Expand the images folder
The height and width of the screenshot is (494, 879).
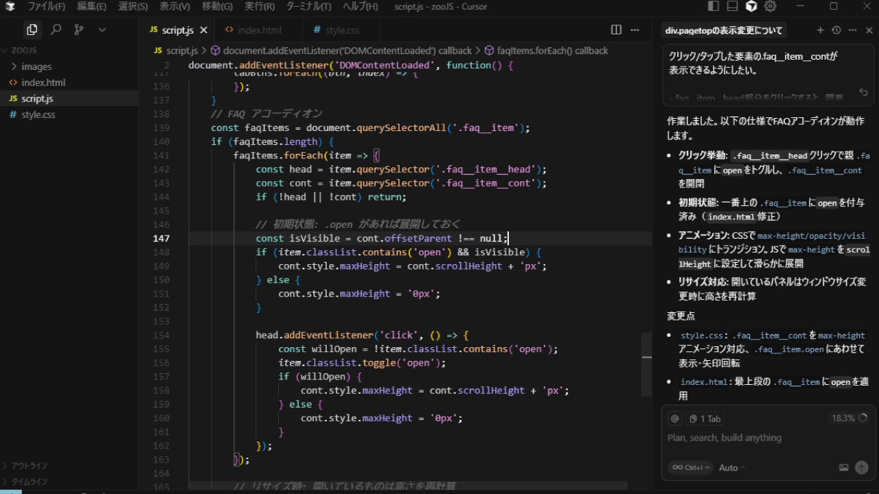click(69, 67)
